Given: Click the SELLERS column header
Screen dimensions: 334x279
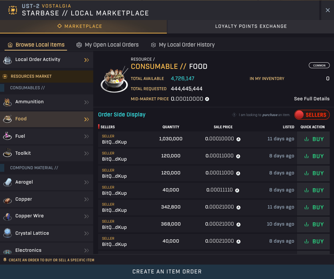Looking at the screenshot, I should click(108, 127).
